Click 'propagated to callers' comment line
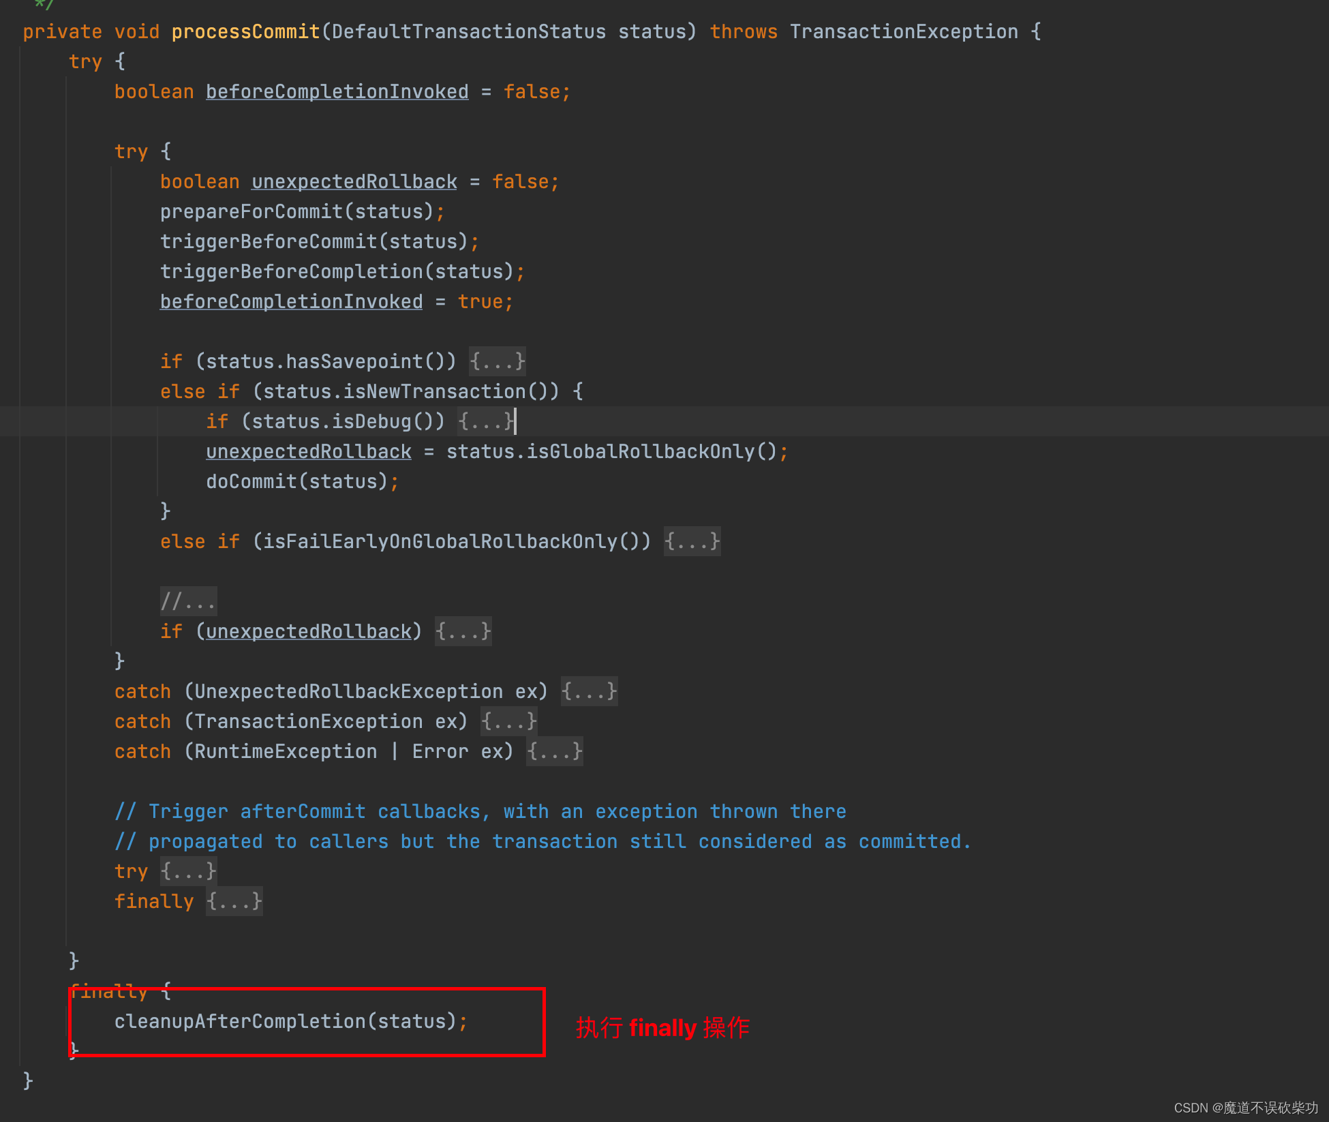This screenshot has width=1329, height=1122. (x=543, y=842)
